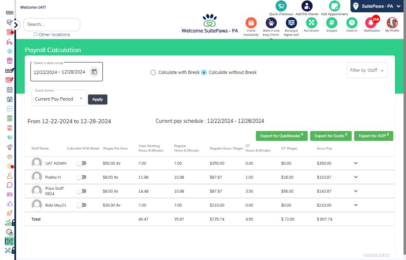Toggle break calculation for Priya Staff 0824
The image size is (406, 260).
click(x=81, y=191)
